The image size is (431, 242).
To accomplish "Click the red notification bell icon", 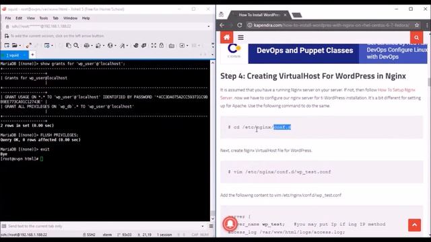I will (230, 224).
